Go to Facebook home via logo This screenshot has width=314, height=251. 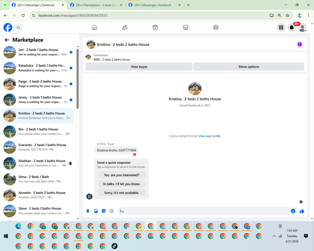click(x=8, y=28)
